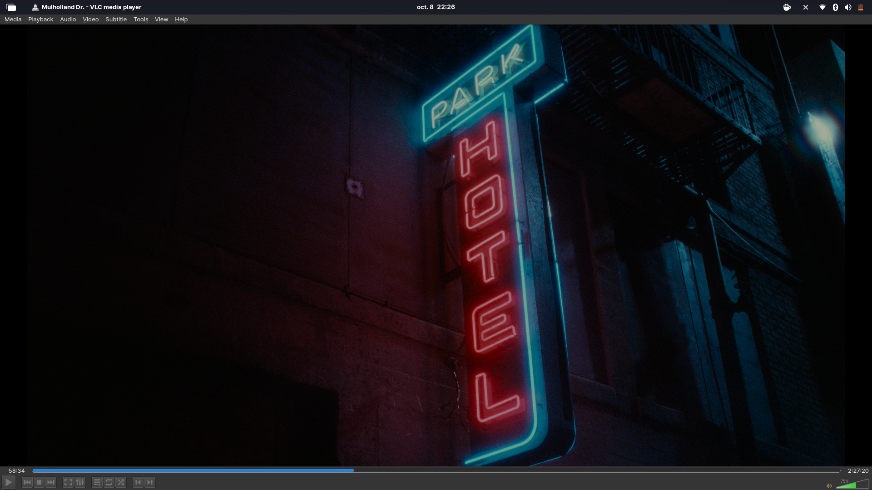Expand the Video menu

(x=90, y=20)
